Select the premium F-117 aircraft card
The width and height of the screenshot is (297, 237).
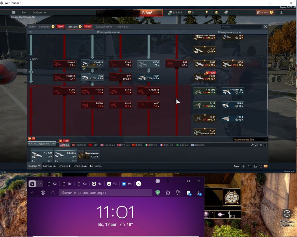click(205, 105)
